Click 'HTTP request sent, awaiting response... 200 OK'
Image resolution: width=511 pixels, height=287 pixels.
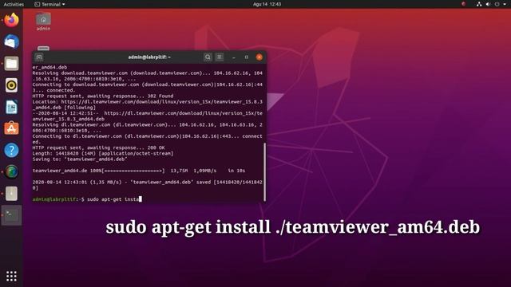click(x=98, y=147)
